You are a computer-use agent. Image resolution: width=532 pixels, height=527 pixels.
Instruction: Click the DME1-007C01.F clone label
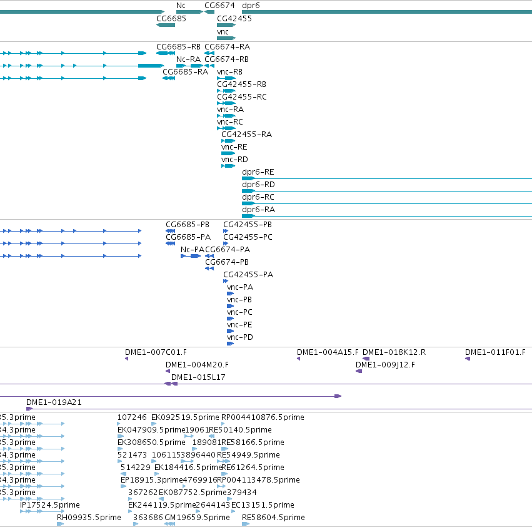[156, 352]
